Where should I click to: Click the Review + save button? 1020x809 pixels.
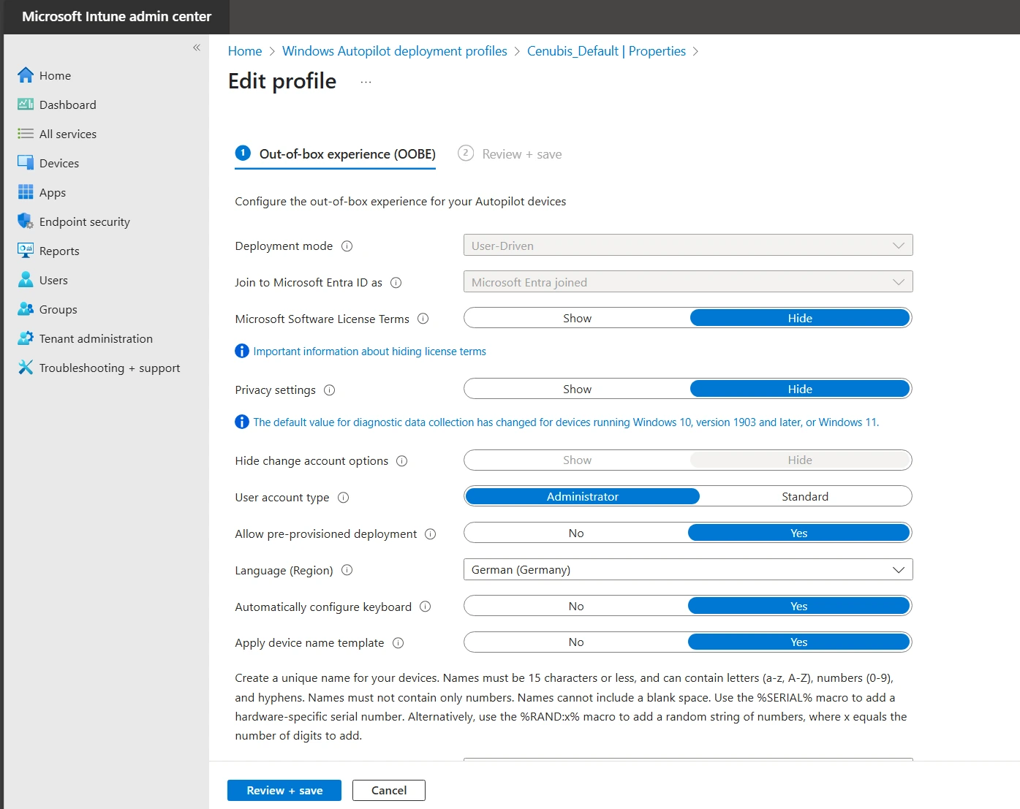pos(284,790)
